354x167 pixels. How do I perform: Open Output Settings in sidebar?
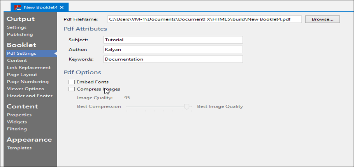[17, 27]
